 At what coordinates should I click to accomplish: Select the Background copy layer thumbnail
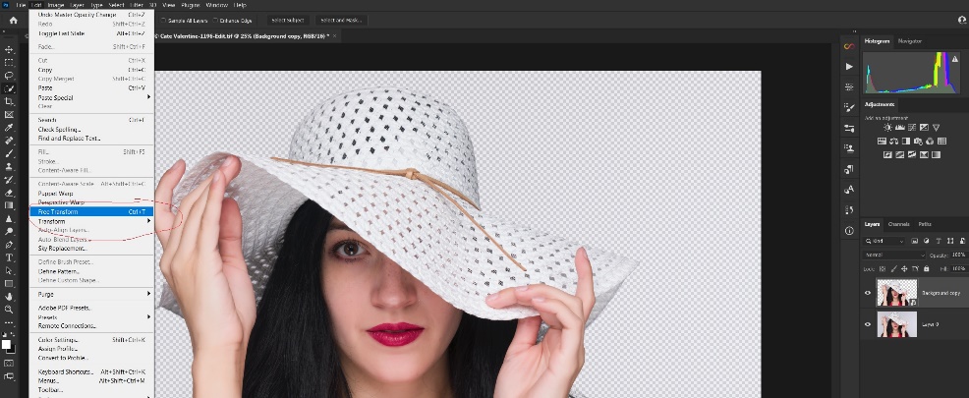(896, 294)
